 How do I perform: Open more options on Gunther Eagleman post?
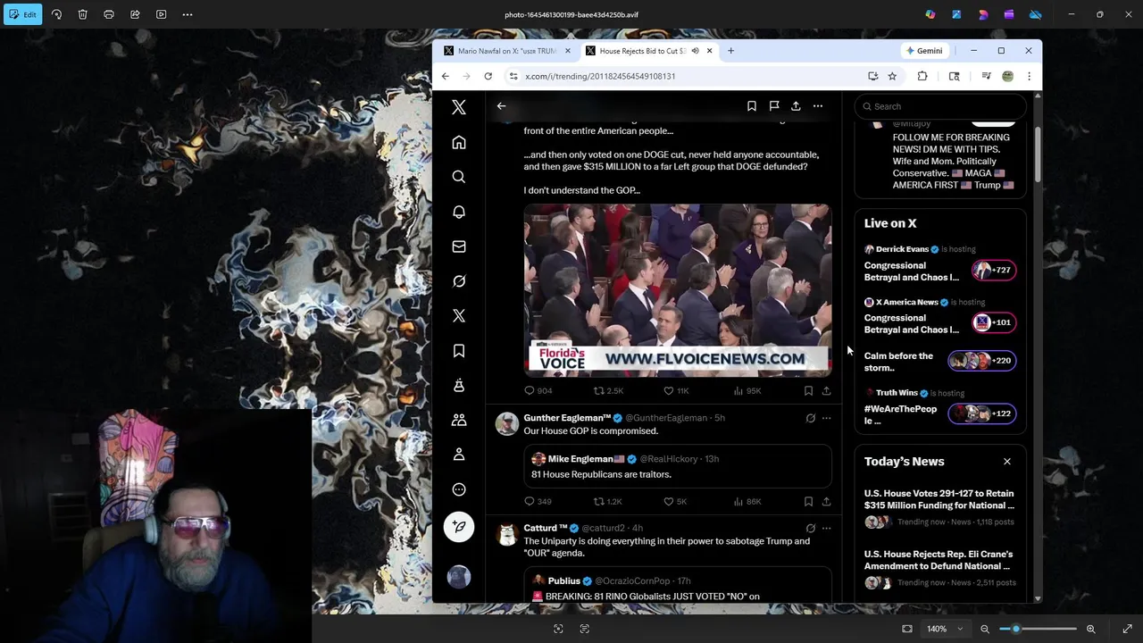[x=827, y=418]
